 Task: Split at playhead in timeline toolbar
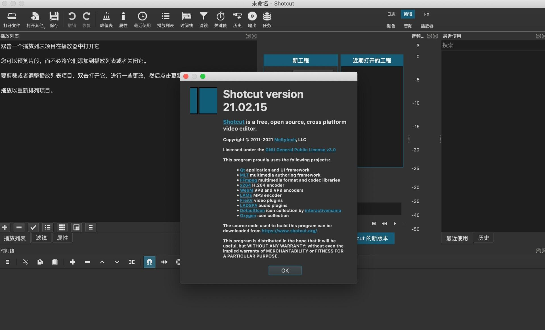tap(132, 262)
